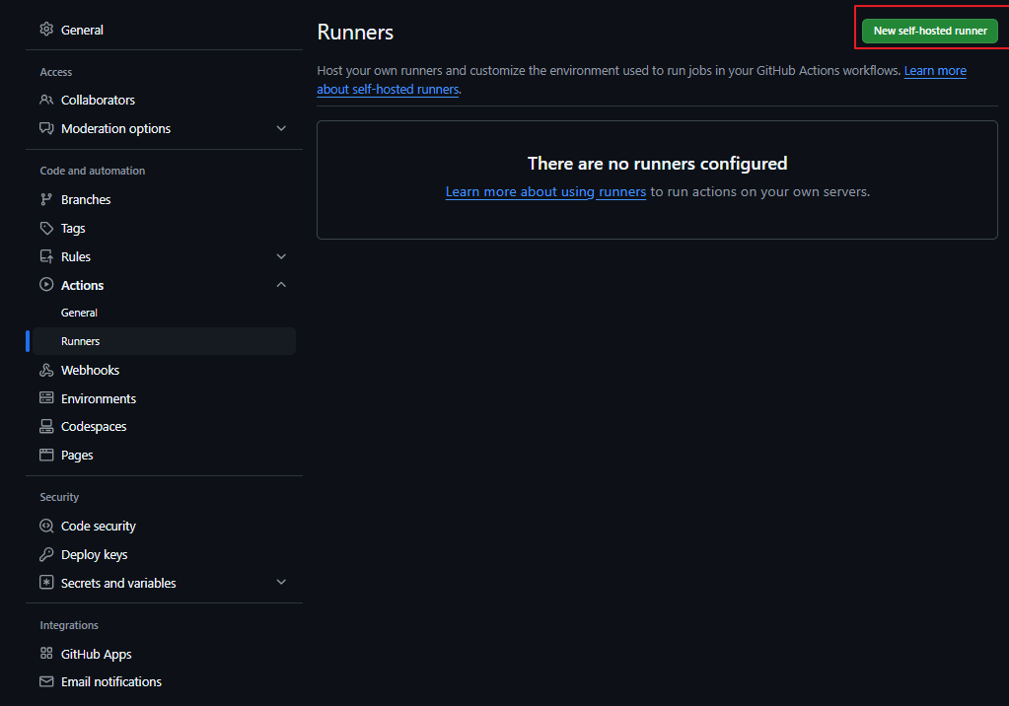Image resolution: width=1009 pixels, height=706 pixels.
Task: Click the 'Access' section header
Action: tap(55, 72)
